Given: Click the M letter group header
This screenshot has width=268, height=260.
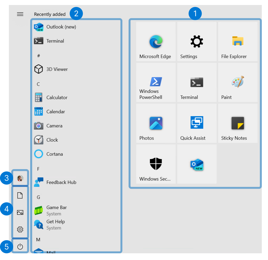Looking at the screenshot, I should click(38, 240).
